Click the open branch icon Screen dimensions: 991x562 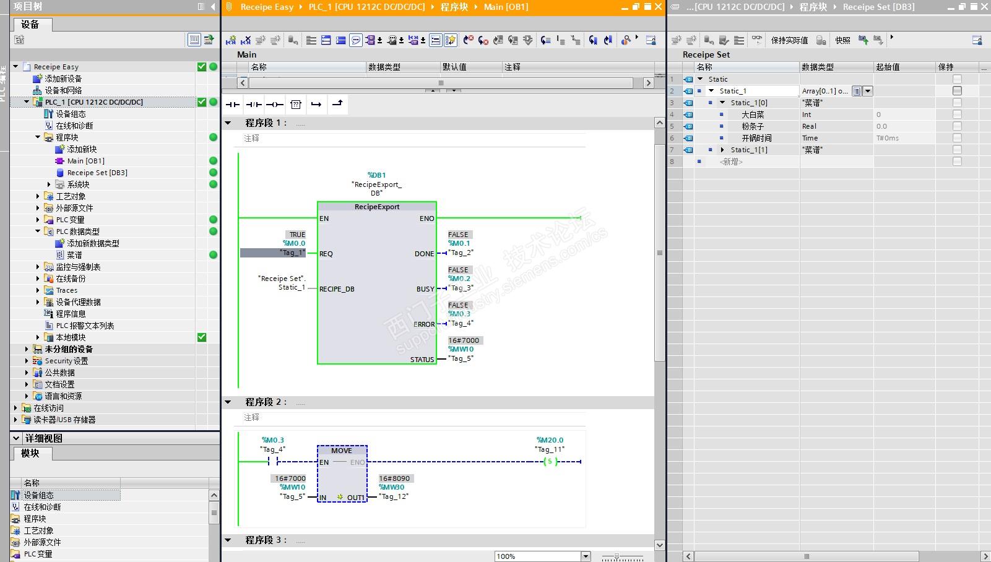pyautogui.click(x=316, y=105)
